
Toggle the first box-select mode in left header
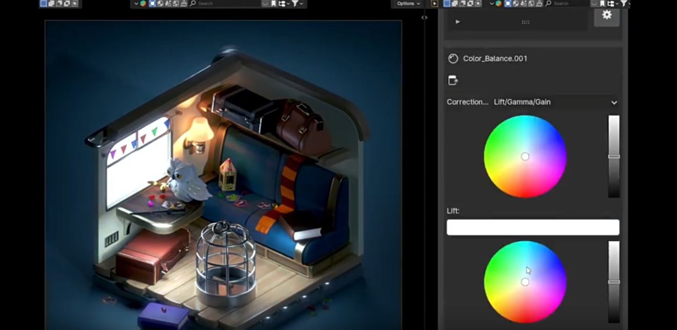[44, 4]
